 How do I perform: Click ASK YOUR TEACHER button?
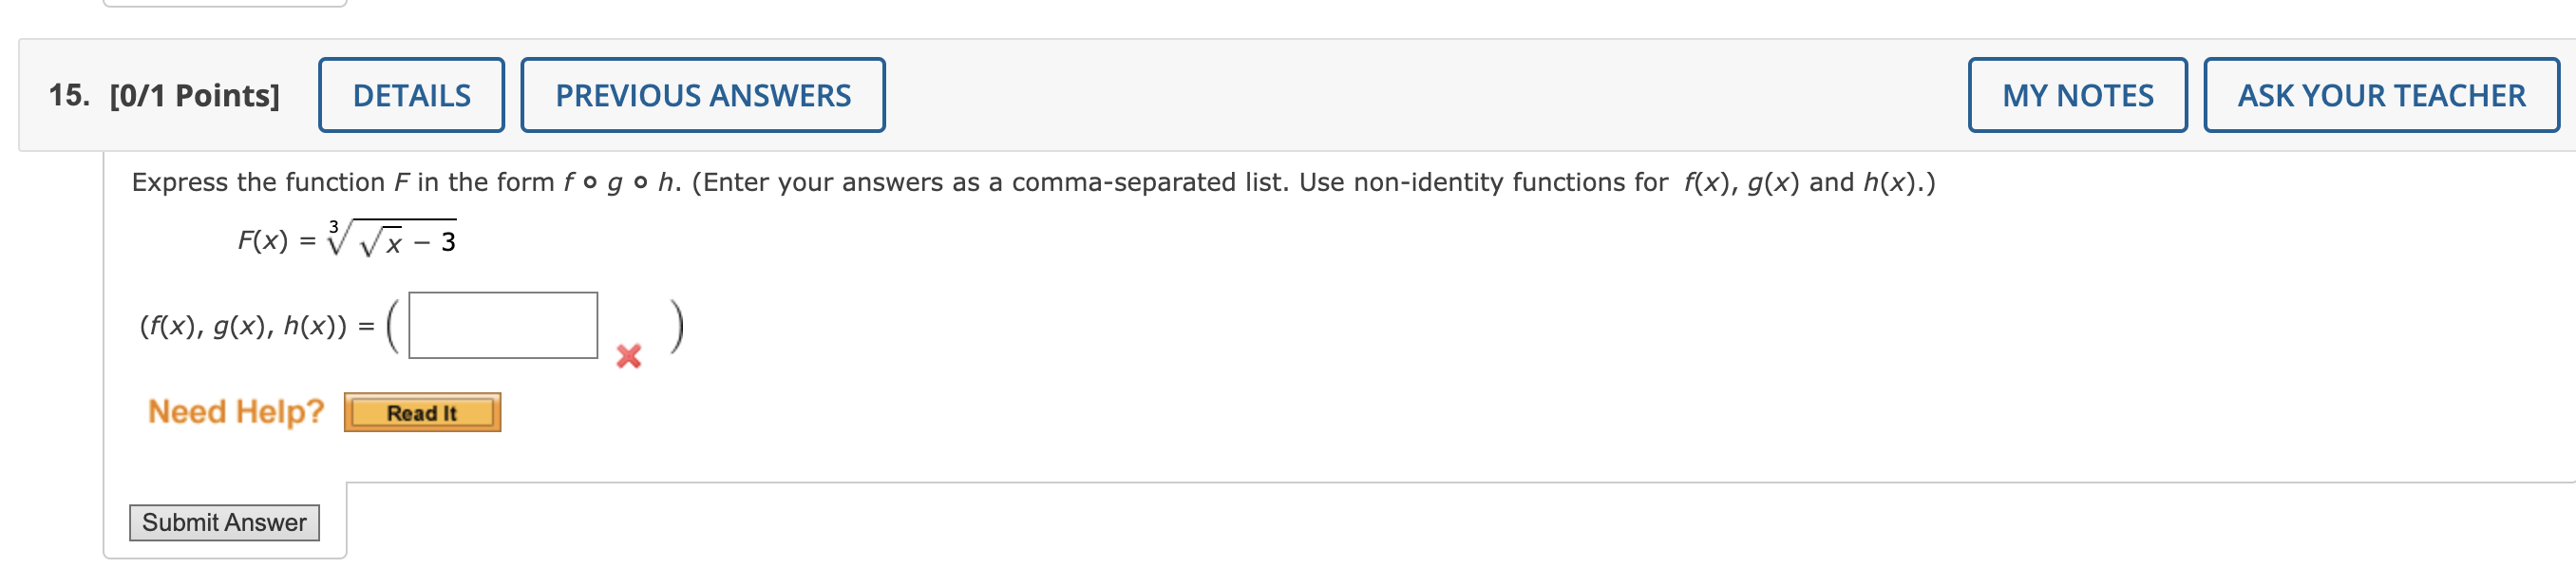(x=2380, y=95)
